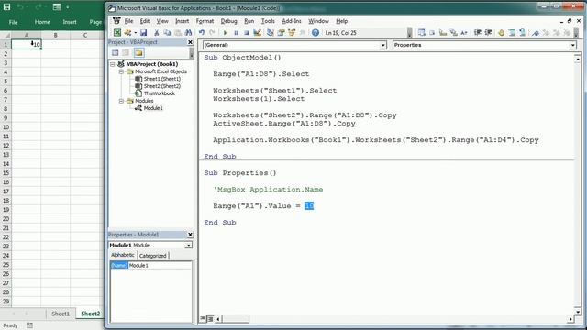This screenshot has width=587, height=330.
Task: Open VBA Debug menu
Action: pos(228,21)
